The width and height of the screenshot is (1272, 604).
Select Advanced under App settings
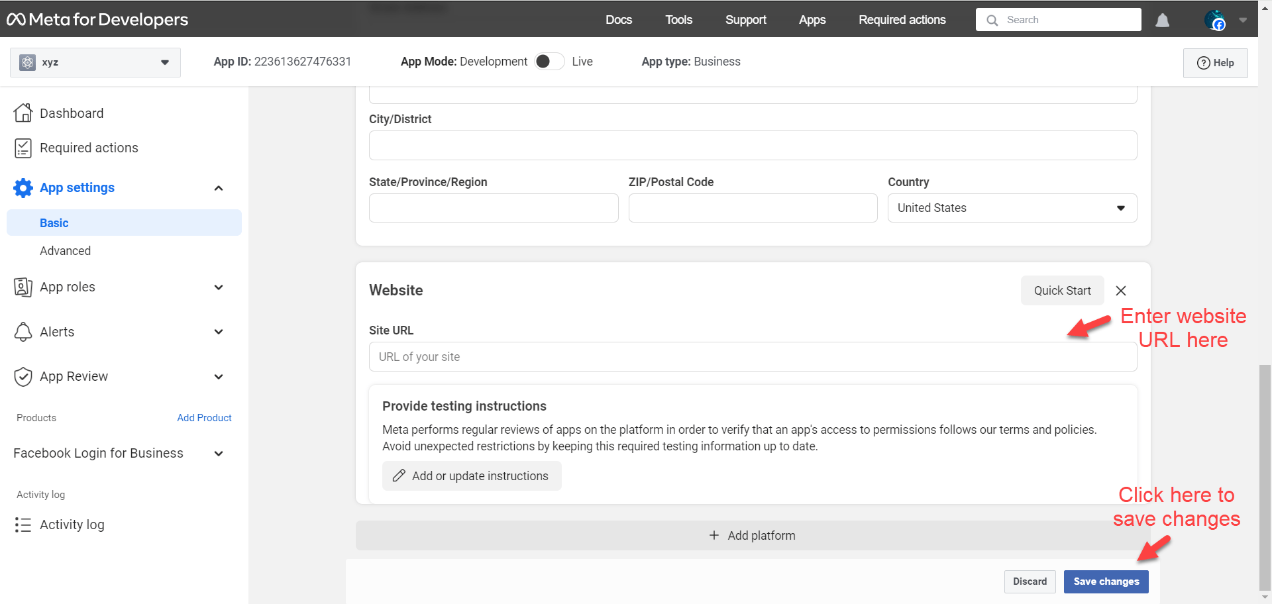[x=65, y=251]
